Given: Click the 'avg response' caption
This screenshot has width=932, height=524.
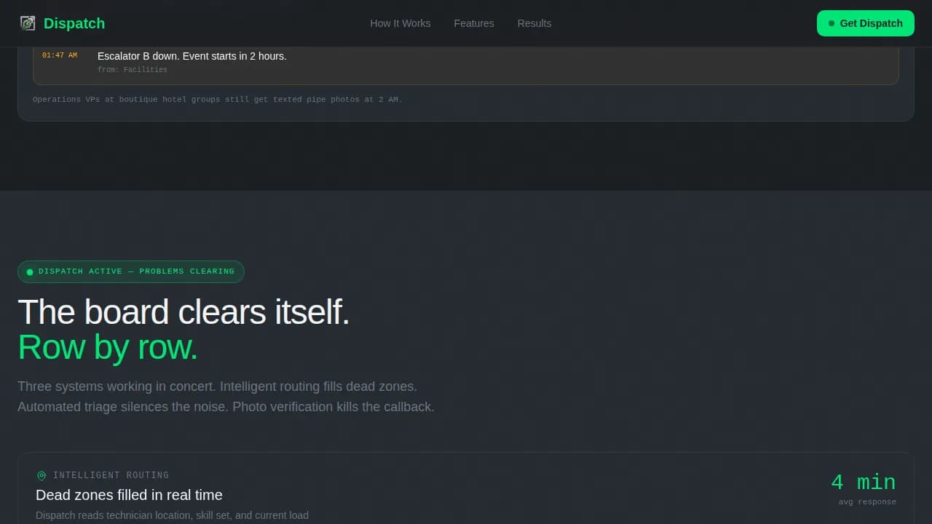Looking at the screenshot, I should click(867, 501).
